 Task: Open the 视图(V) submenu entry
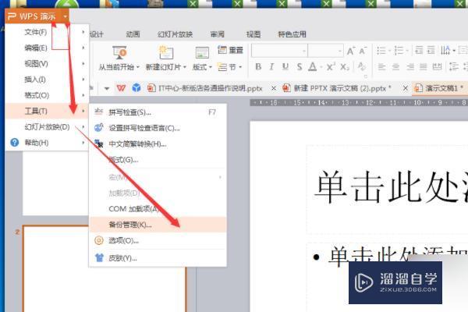[x=47, y=64]
